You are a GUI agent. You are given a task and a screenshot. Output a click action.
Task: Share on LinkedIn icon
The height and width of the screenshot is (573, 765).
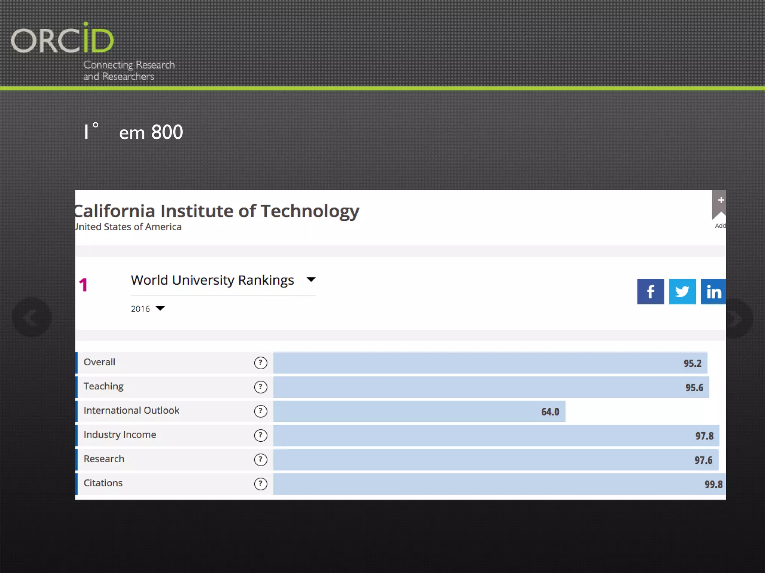point(713,292)
